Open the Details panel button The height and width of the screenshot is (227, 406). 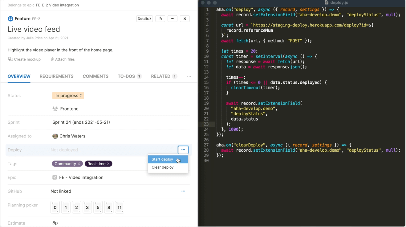click(144, 19)
